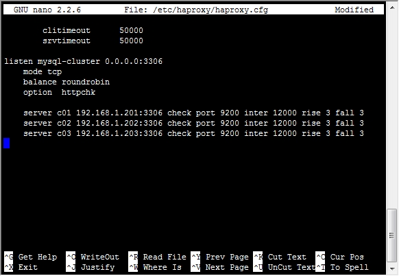Click the WriteOut shortcut label
This screenshot has width=399, height=276.
pos(100,257)
